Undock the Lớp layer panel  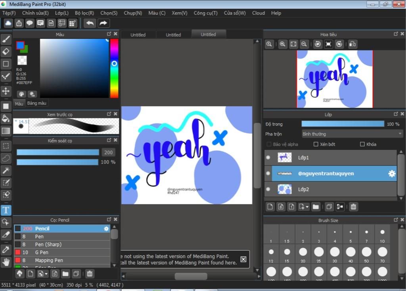[x=396, y=114]
